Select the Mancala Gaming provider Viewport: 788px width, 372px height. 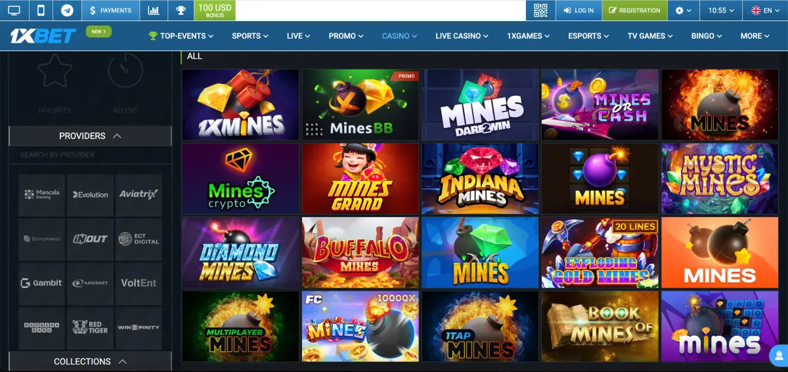coord(41,195)
